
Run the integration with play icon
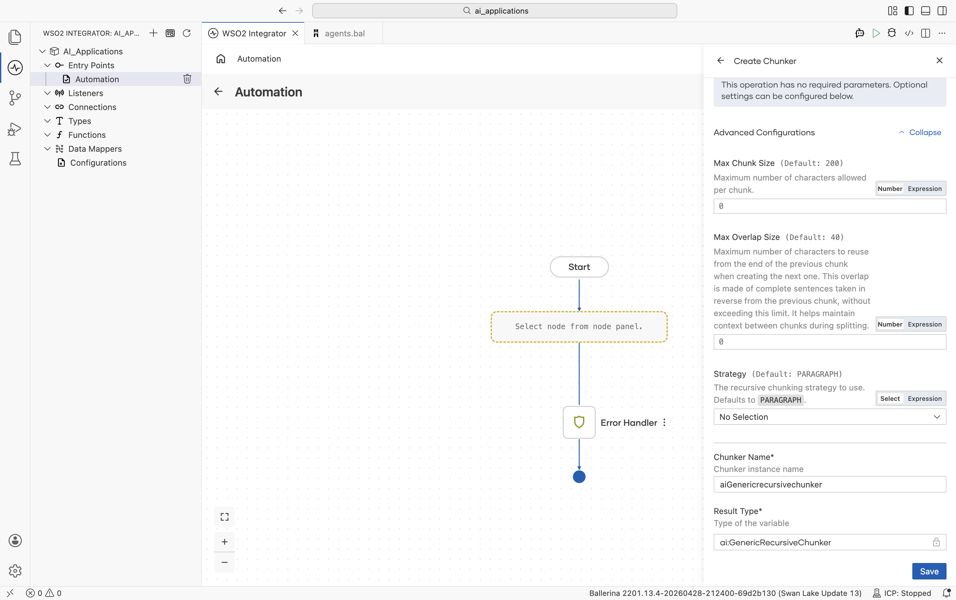point(876,33)
